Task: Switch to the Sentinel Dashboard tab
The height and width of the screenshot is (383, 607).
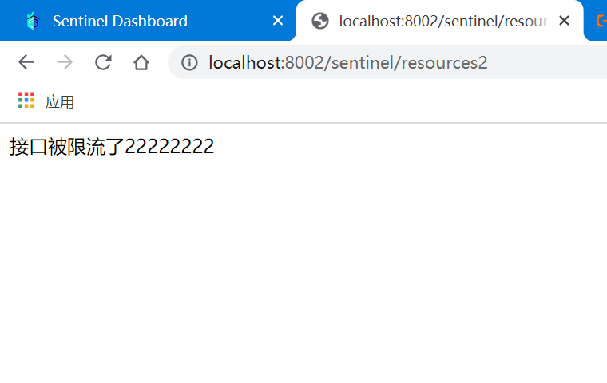Action: [120, 21]
